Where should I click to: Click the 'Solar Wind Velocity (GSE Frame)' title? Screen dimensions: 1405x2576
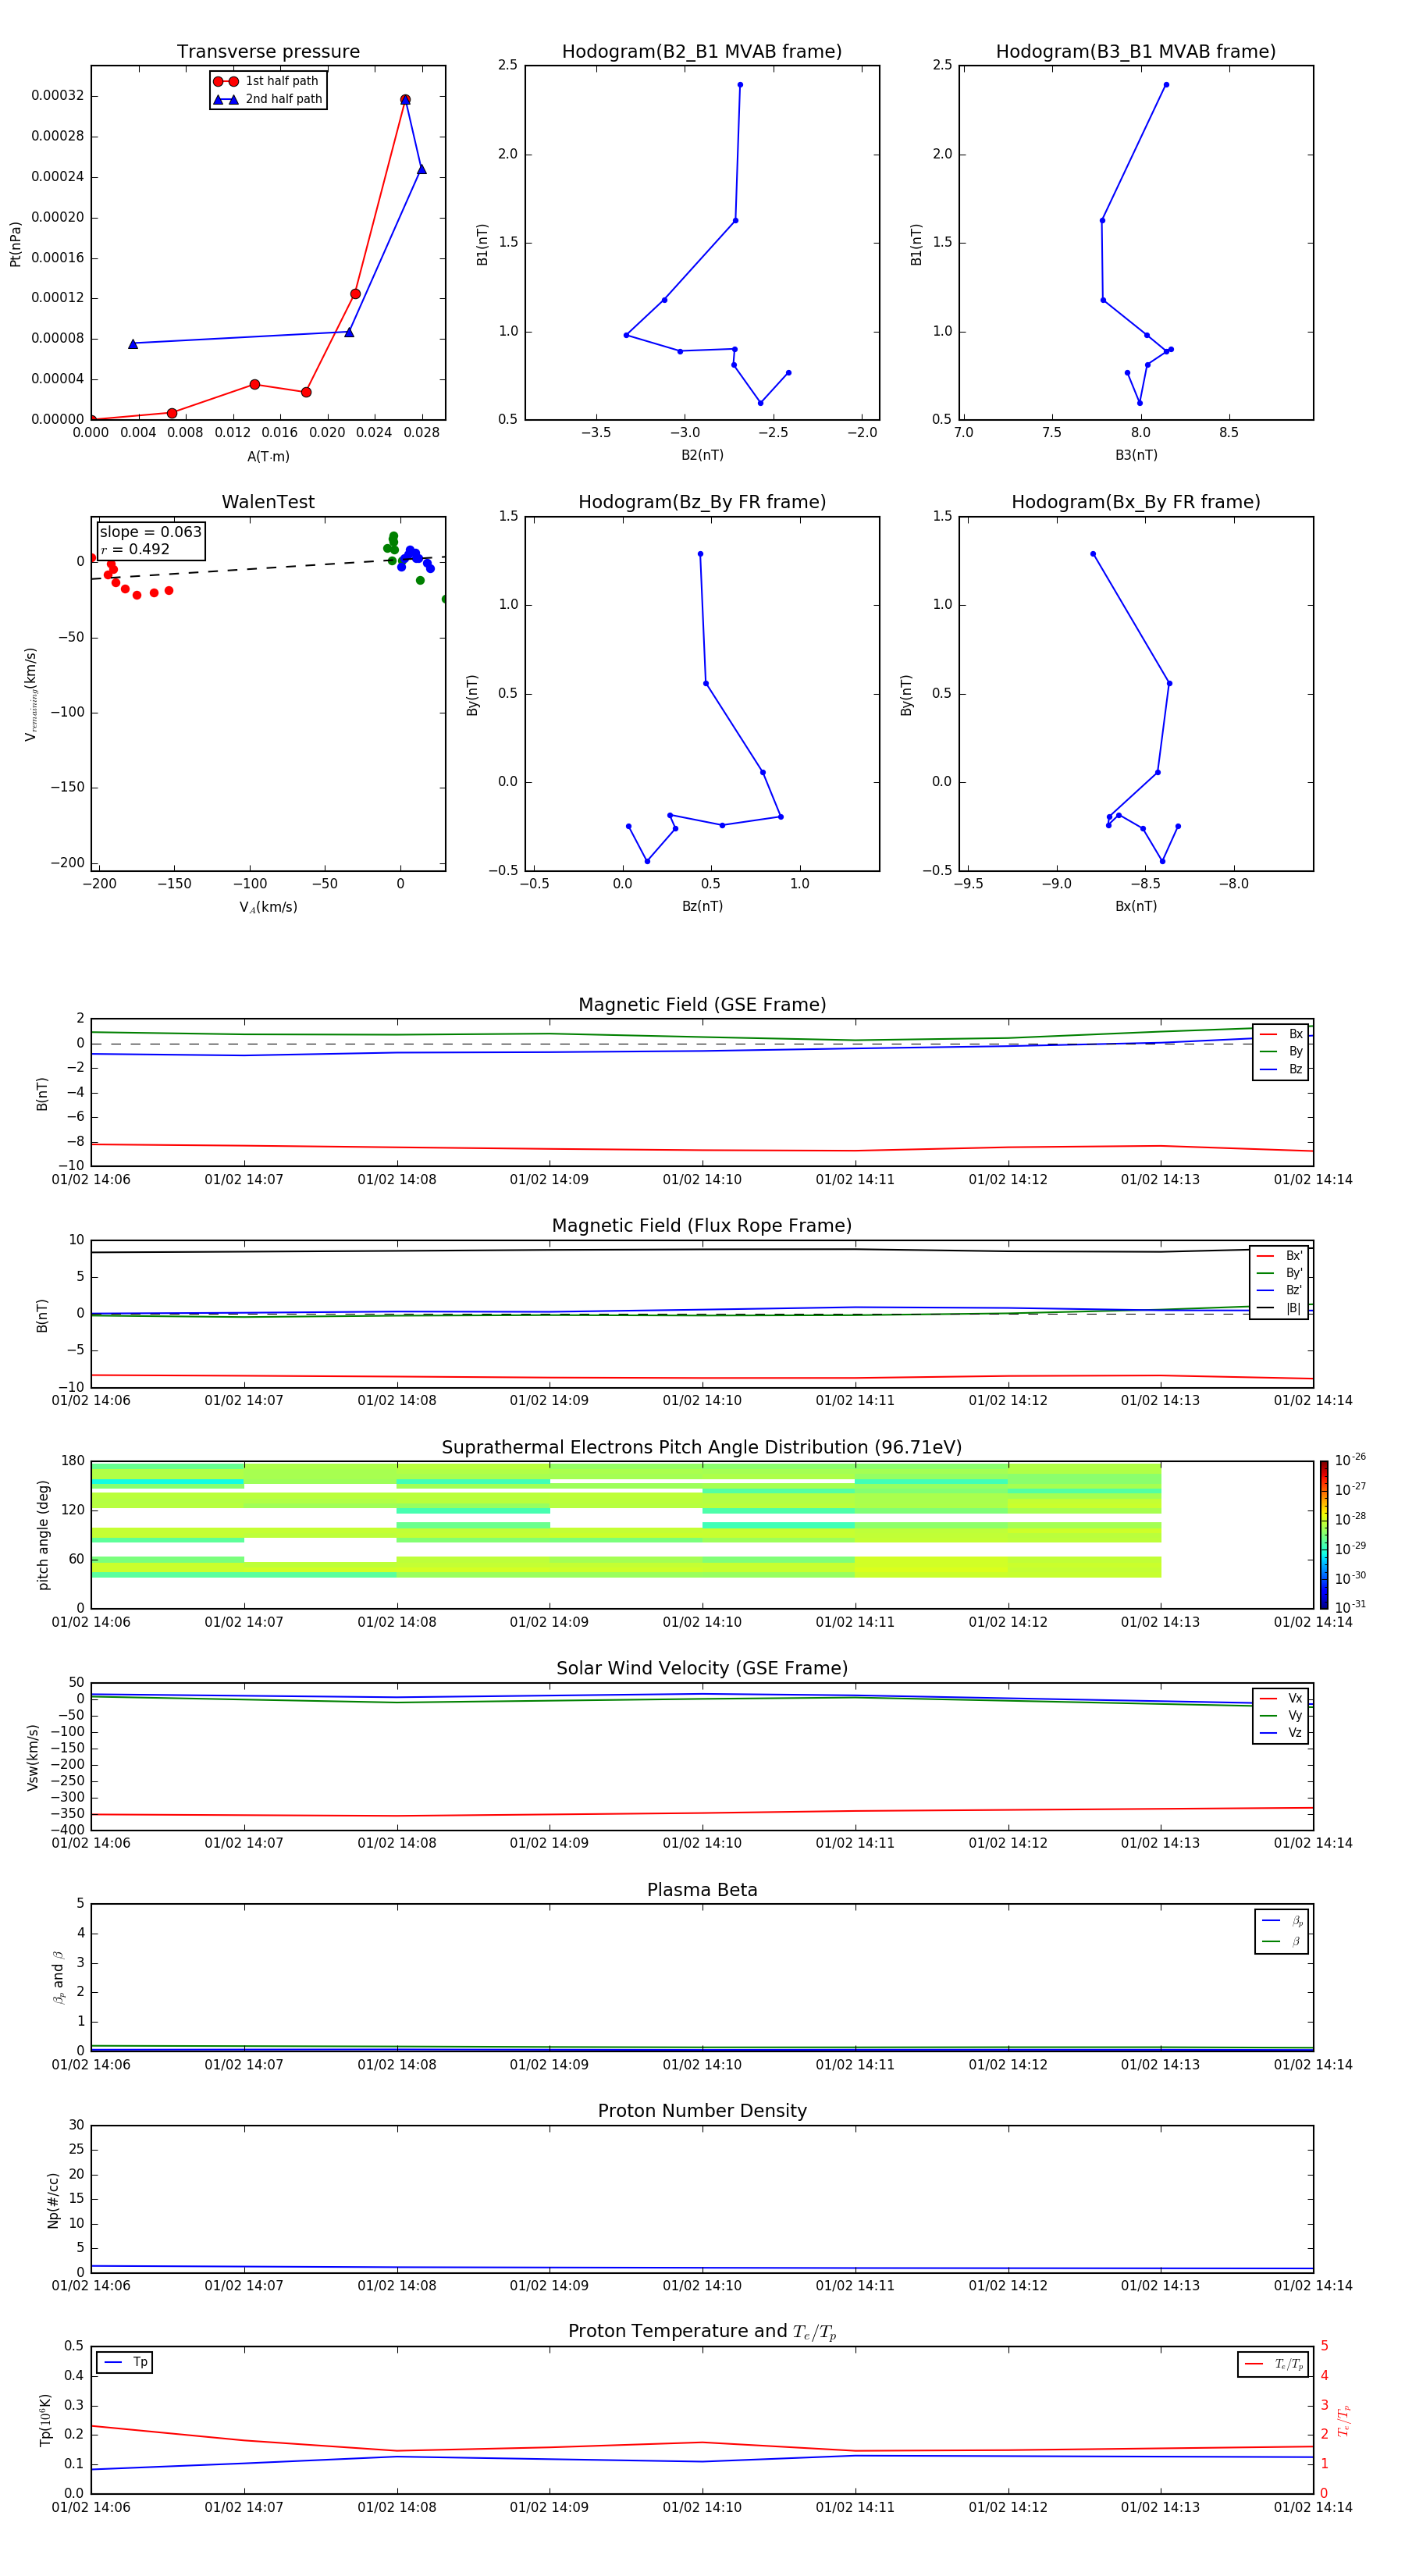coord(702,1669)
